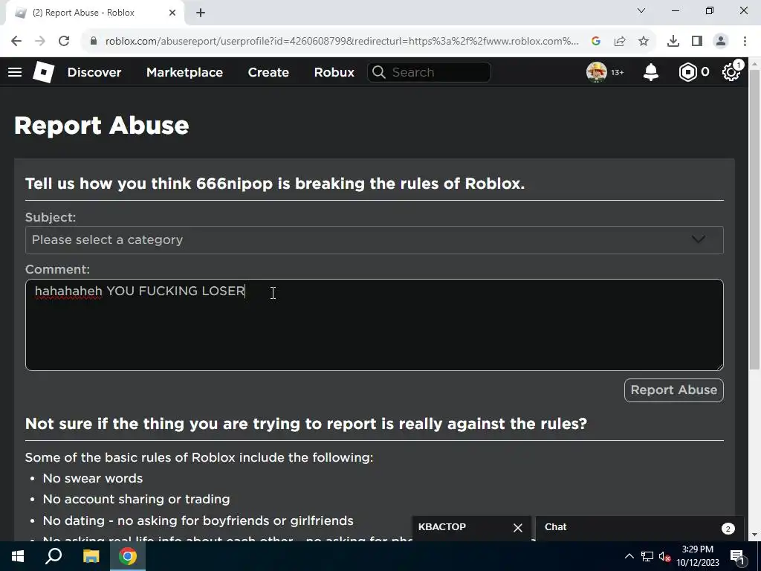Close the КВАСТОР chat window

coord(518,528)
